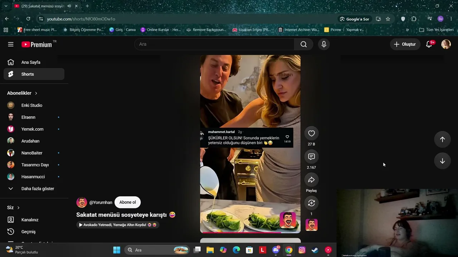This screenshot has height=257, width=458.
Task: Open site information icon in address bar
Action: pyautogui.click(x=41, y=19)
